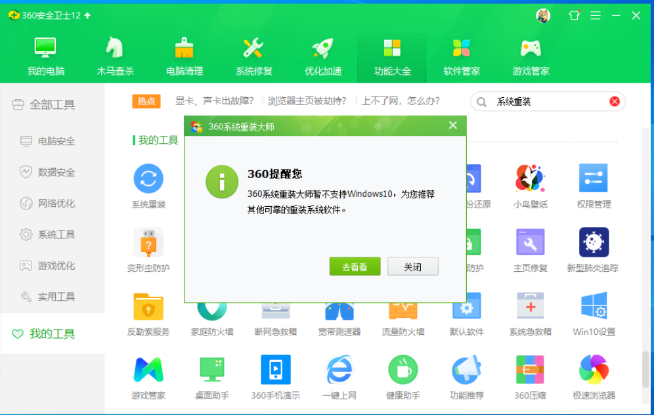Image resolution: width=654 pixels, height=415 pixels.
Task: Select 功能大全 tab
Action: coord(392,56)
